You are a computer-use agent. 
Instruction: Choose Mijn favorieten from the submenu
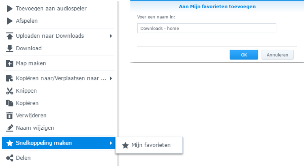[x=149, y=145]
